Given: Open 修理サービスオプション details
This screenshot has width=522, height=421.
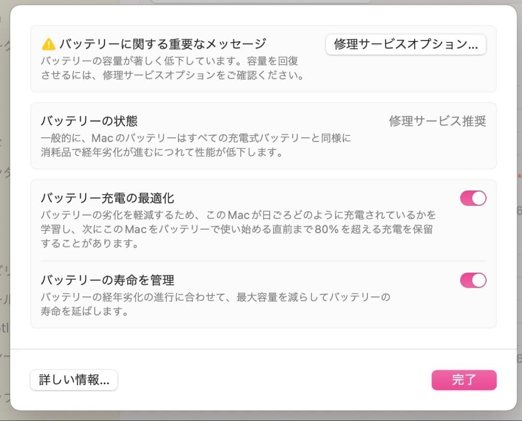Looking at the screenshot, I should pos(407,44).
